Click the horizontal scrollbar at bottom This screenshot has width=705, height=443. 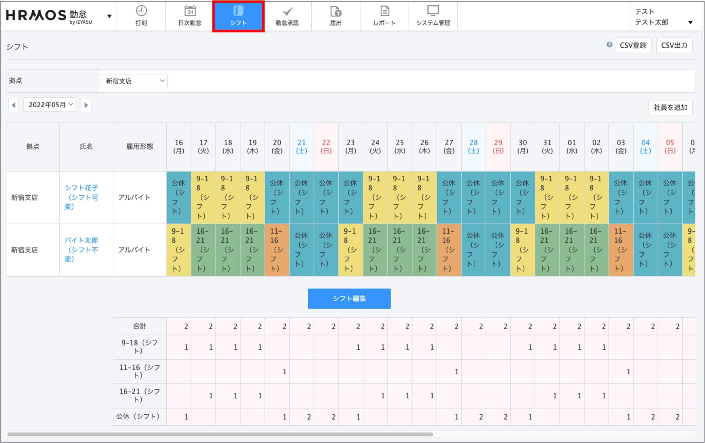[219, 434]
